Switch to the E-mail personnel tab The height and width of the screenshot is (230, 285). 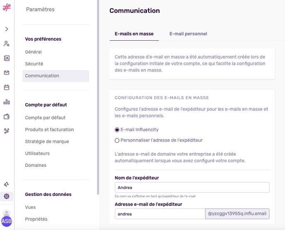(x=188, y=34)
